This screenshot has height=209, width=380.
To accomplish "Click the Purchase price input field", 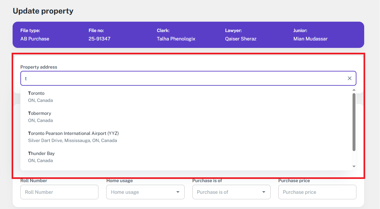I will (x=317, y=192).
